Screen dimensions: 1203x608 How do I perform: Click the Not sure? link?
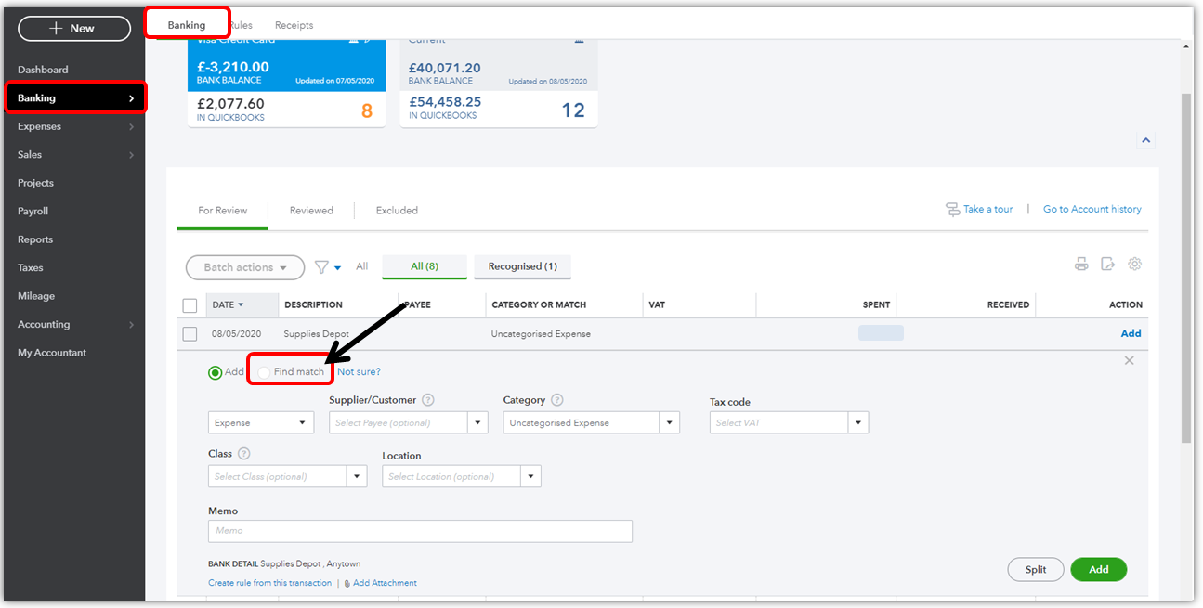click(x=359, y=372)
